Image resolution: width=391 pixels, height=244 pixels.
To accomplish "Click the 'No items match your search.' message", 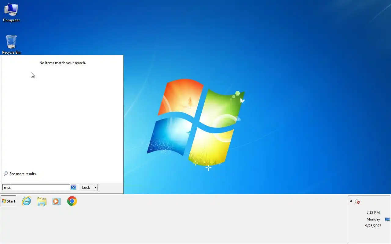I will pyautogui.click(x=63, y=63).
